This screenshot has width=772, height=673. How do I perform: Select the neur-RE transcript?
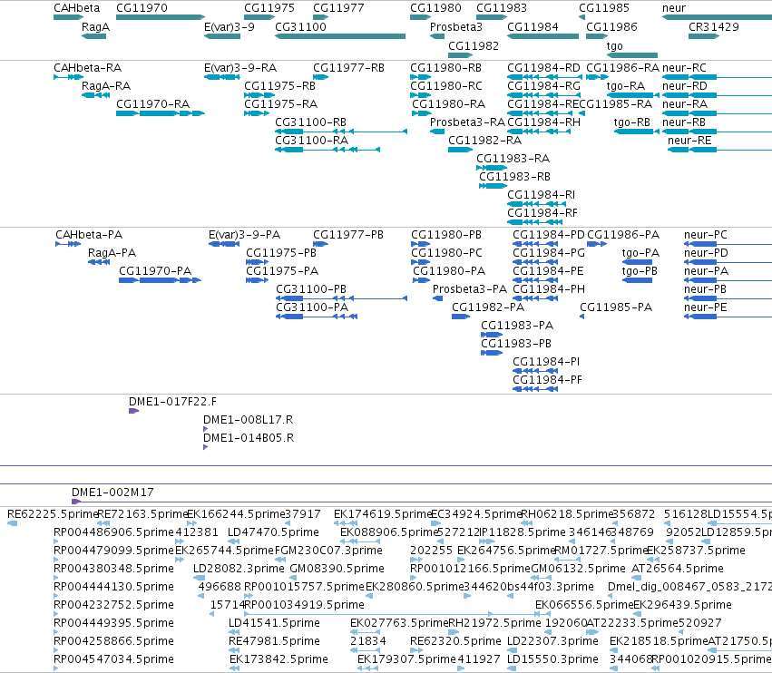coord(719,150)
